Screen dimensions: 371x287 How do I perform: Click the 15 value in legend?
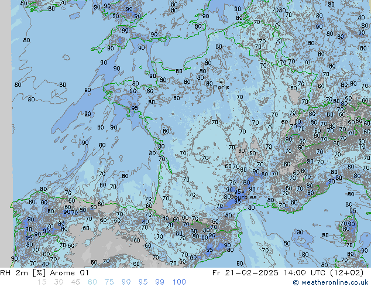(x=42, y=282)
